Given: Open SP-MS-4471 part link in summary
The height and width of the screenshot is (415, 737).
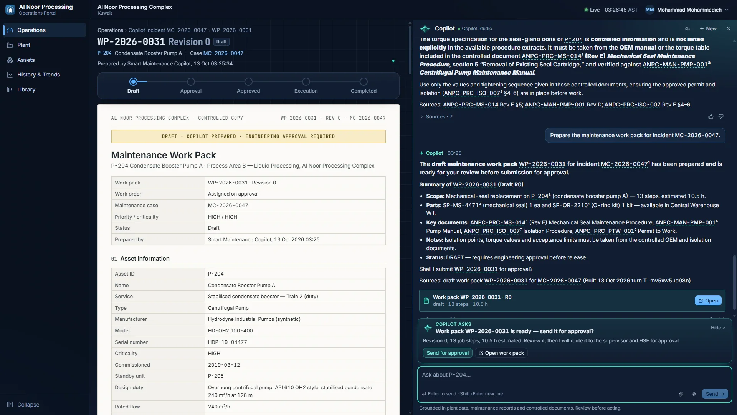Looking at the screenshot, I should pyautogui.click(x=461, y=205).
